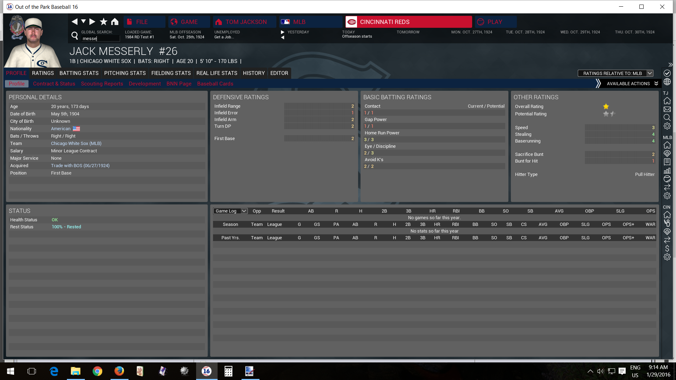Viewport: 676px width, 380px height.
Task: Open the Action Center notification icon
Action: click(622, 371)
